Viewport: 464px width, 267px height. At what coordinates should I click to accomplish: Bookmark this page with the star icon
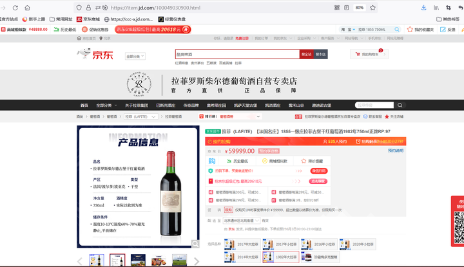coord(372,8)
